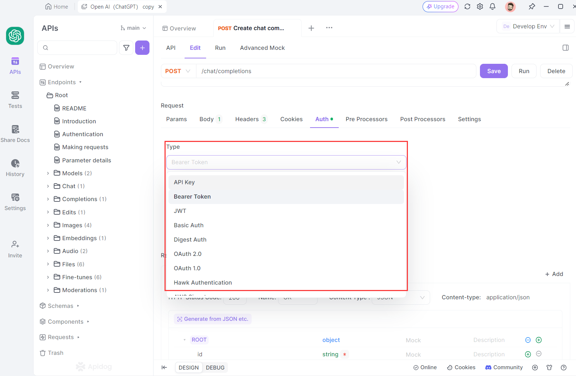
Task: Add sibling field after id with plus icon
Action: click(x=528, y=354)
